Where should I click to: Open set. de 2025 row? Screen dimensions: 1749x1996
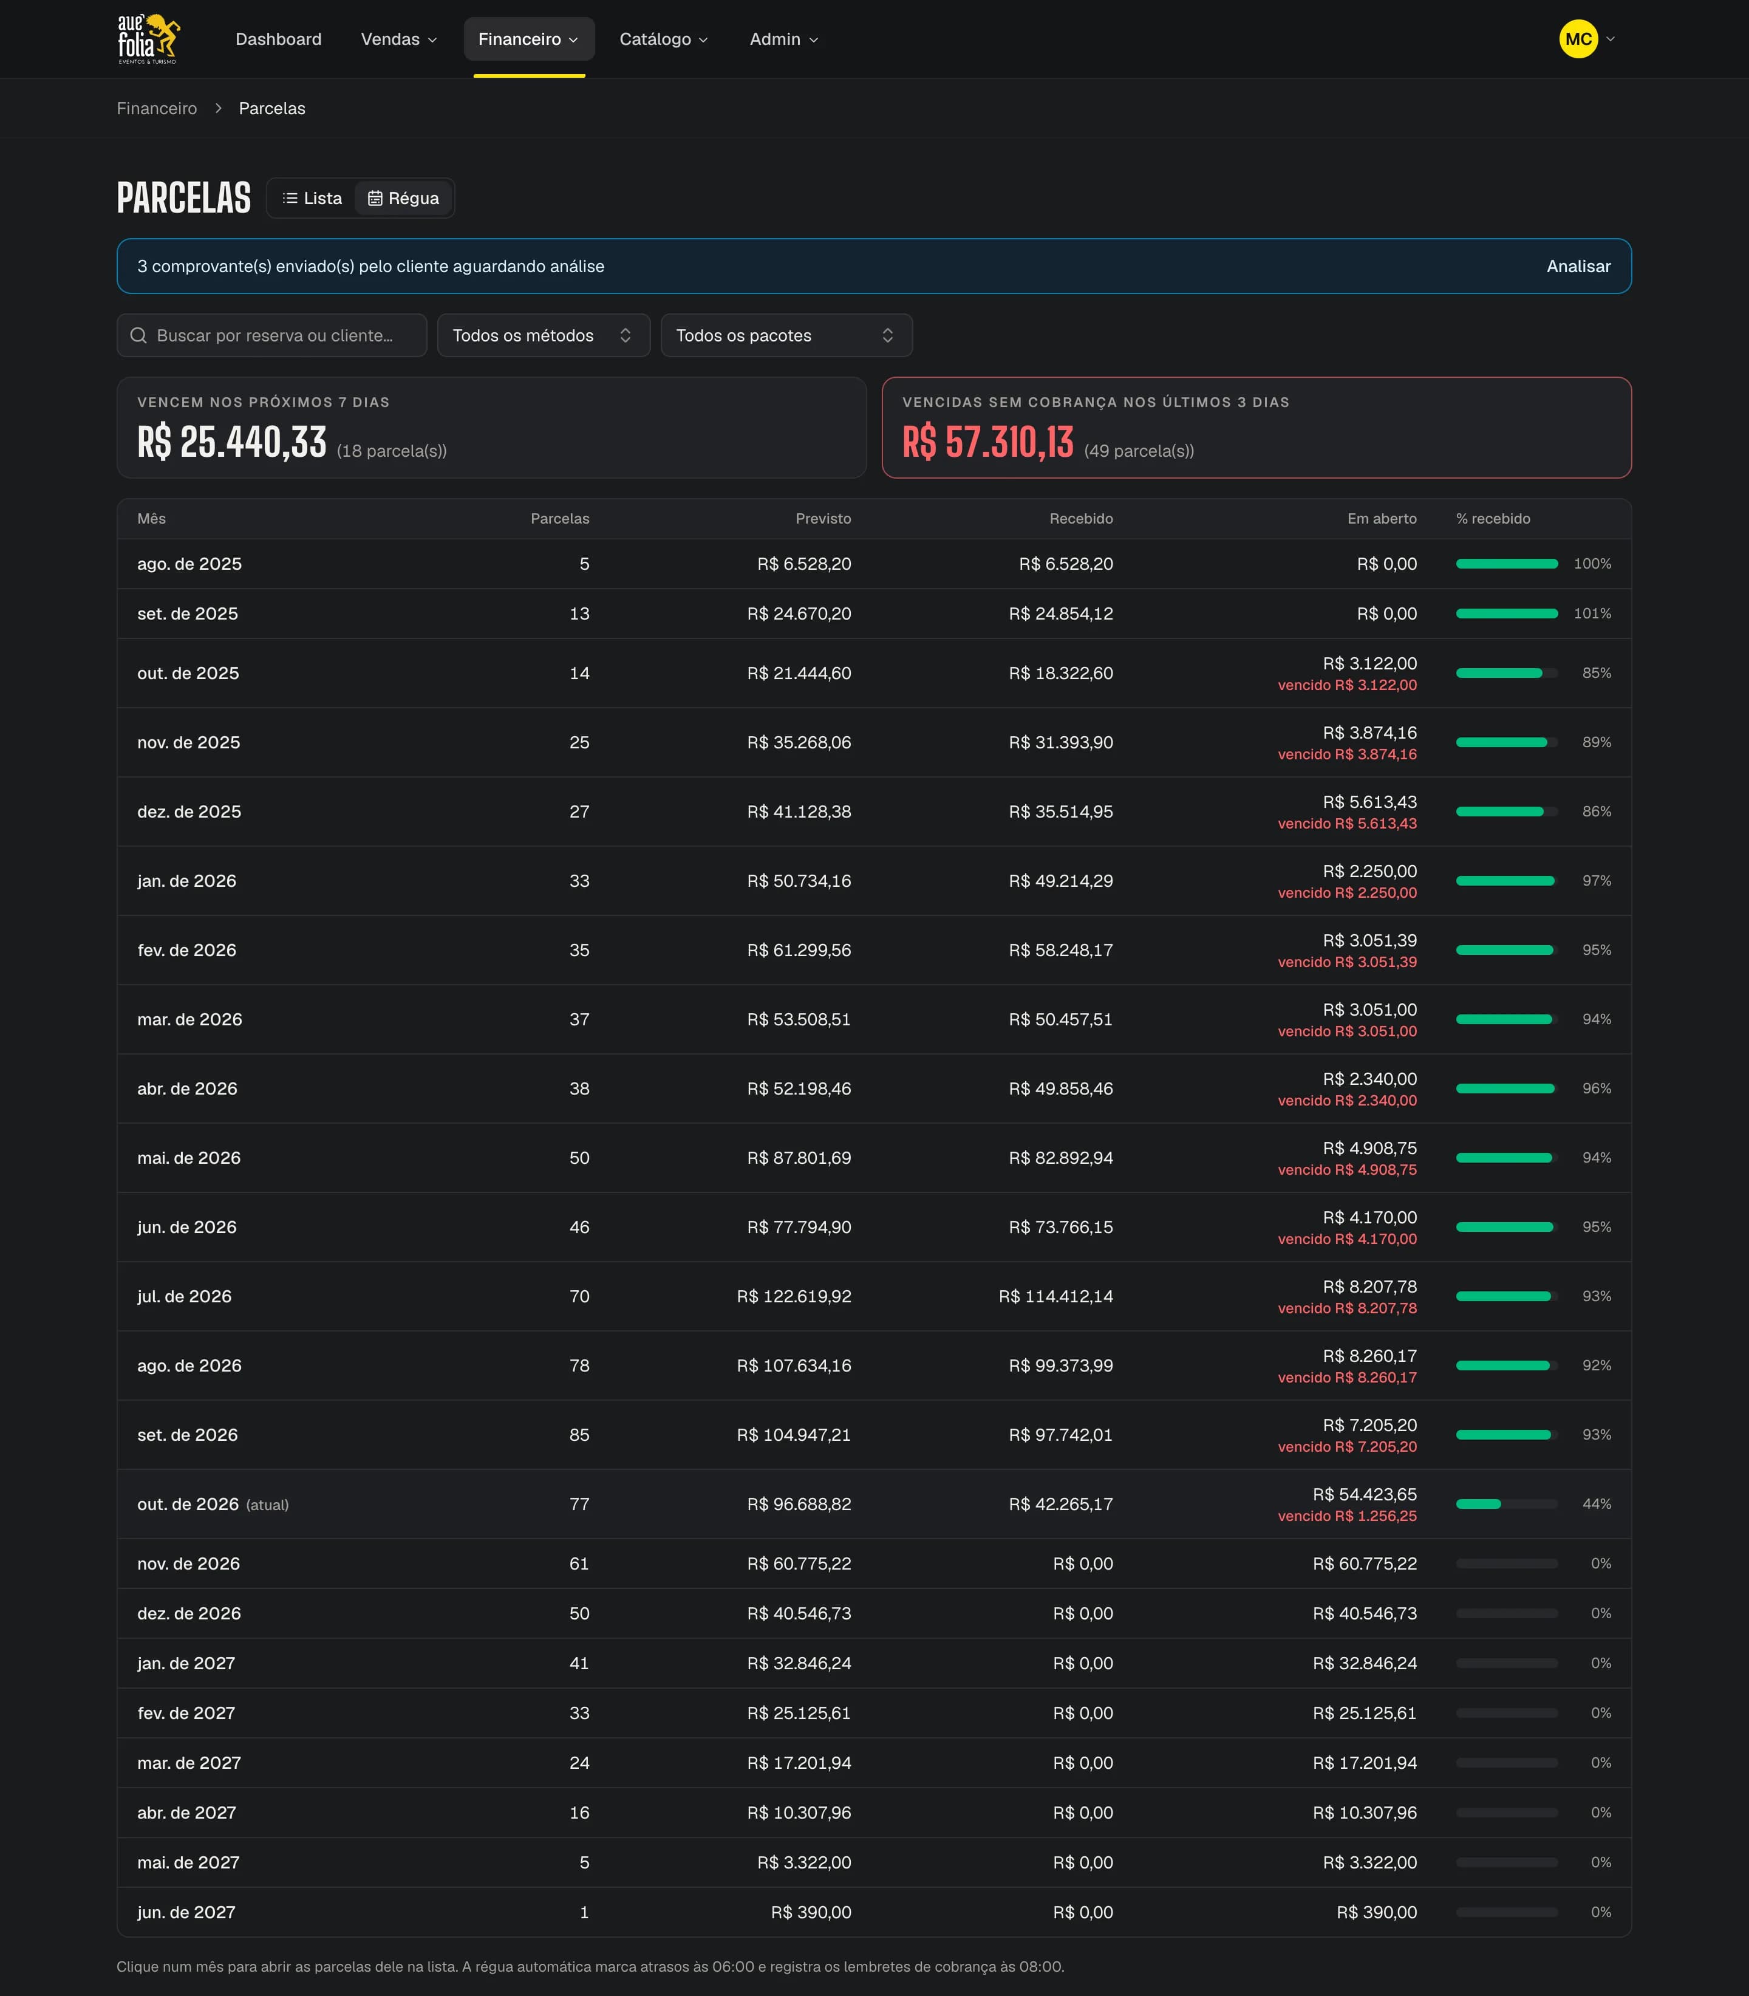[874, 614]
